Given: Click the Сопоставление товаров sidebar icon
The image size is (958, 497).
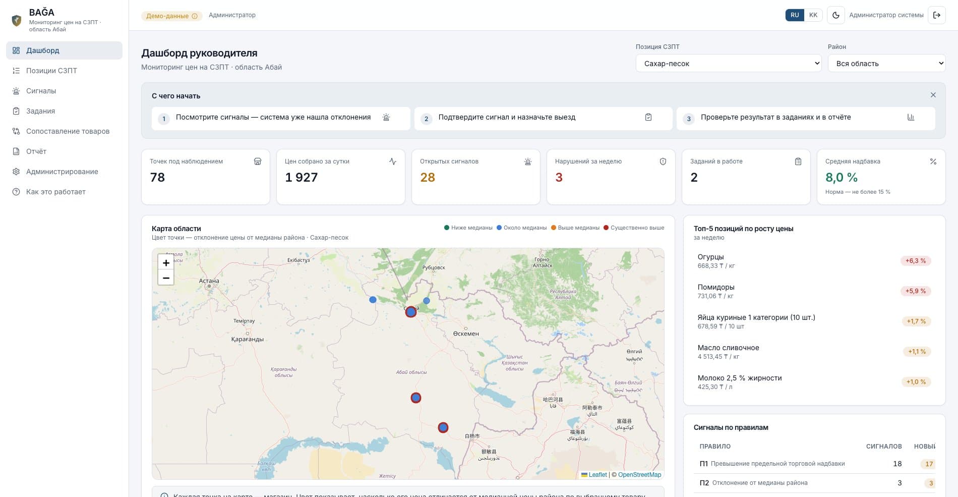Looking at the screenshot, I should point(16,131).
